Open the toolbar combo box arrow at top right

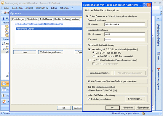click(x=161, y=8)
